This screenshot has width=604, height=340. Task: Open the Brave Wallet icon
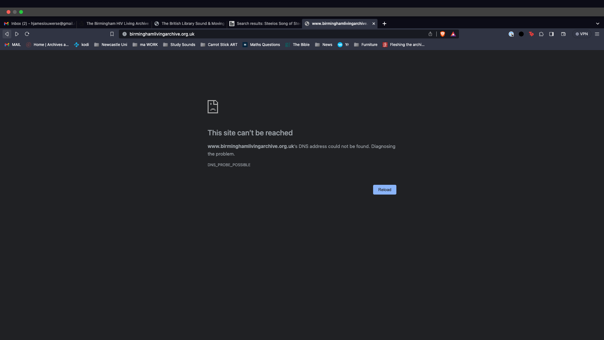click(563, 34)
